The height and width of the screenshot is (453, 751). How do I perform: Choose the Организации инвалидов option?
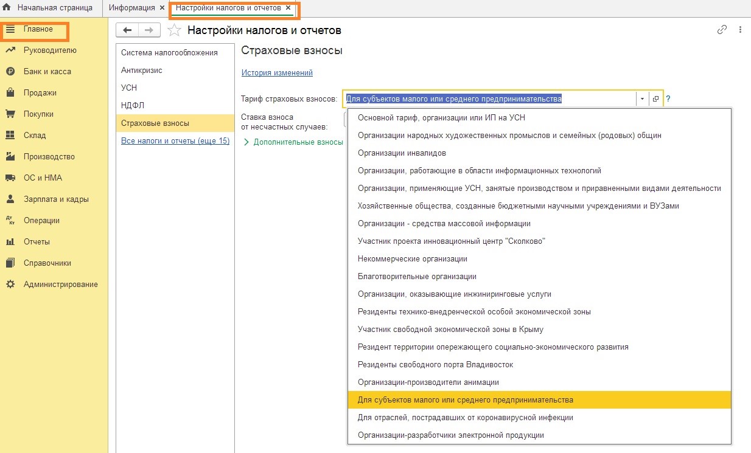point(539,153)
